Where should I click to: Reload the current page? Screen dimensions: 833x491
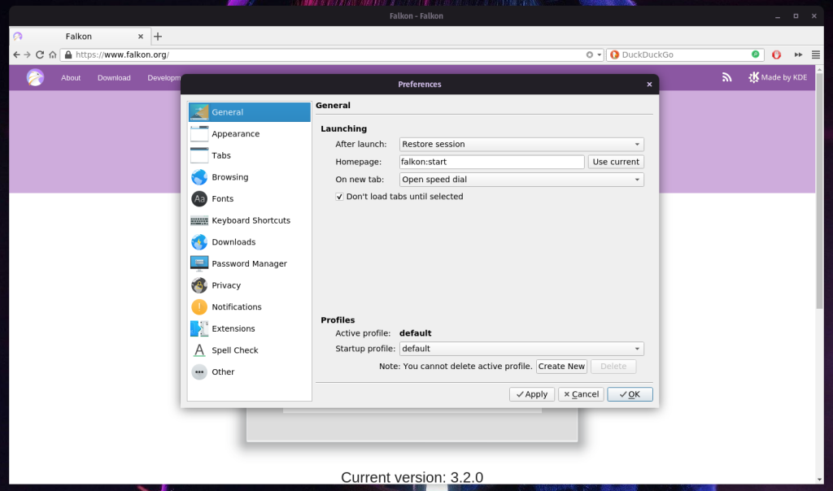tap(40, 54)
